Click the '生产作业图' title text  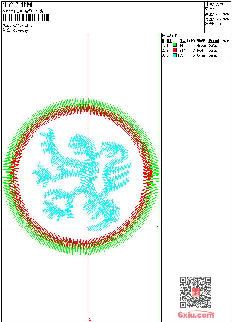(18, 4)
